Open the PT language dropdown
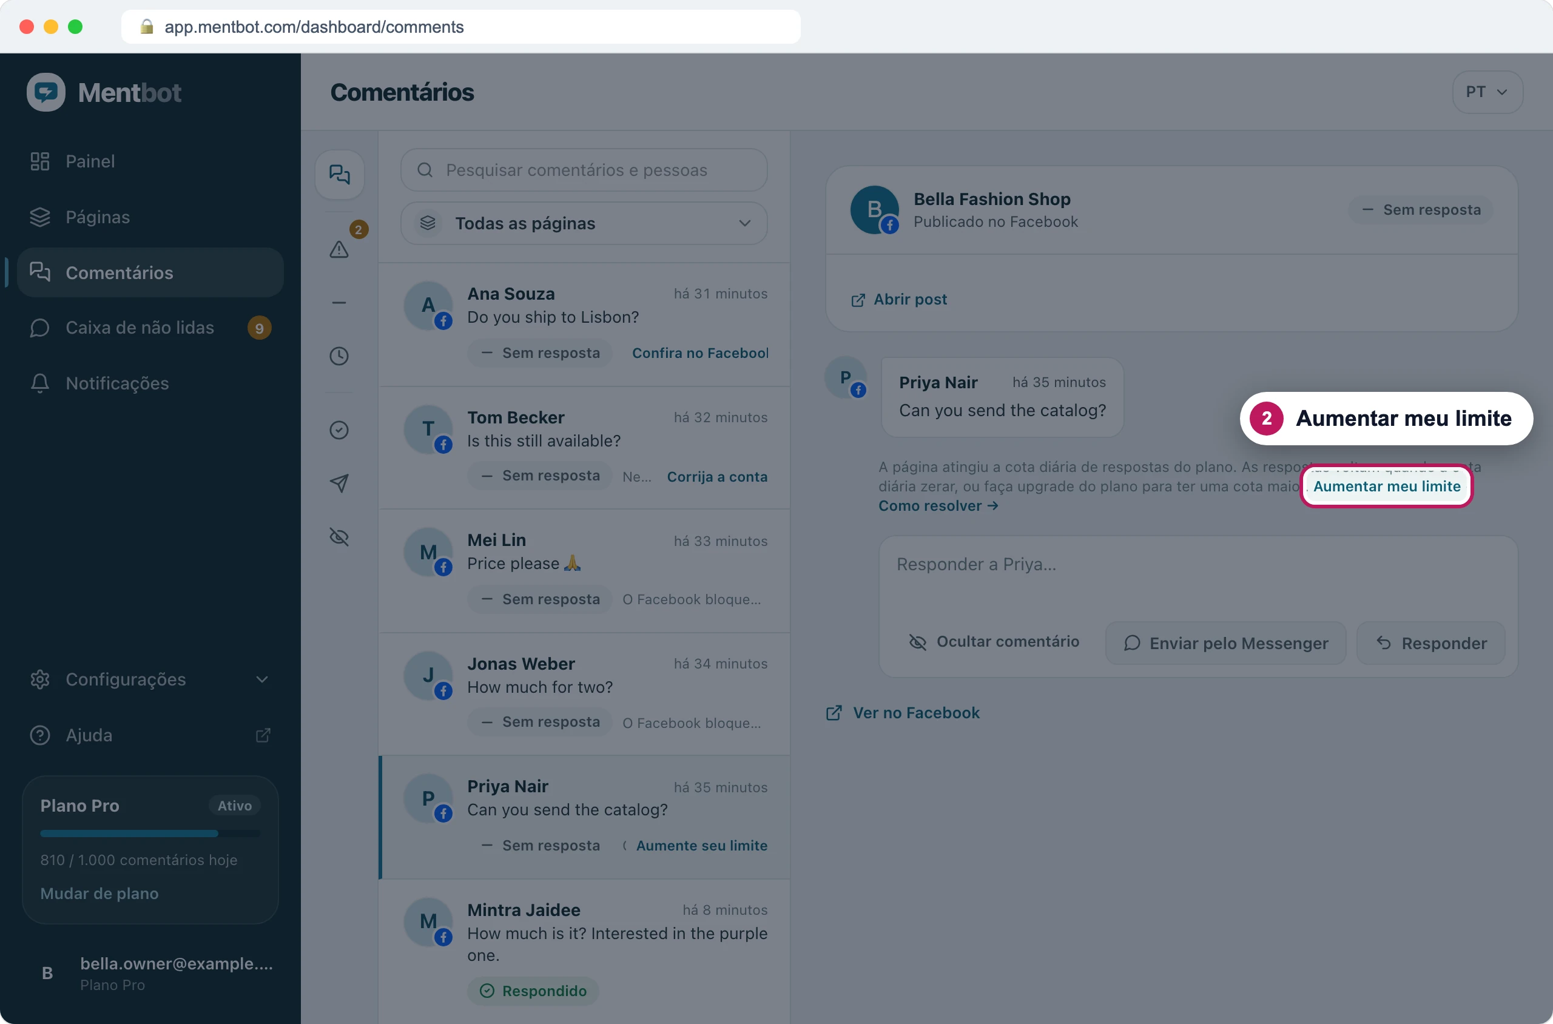 (x=1487, y=92)
